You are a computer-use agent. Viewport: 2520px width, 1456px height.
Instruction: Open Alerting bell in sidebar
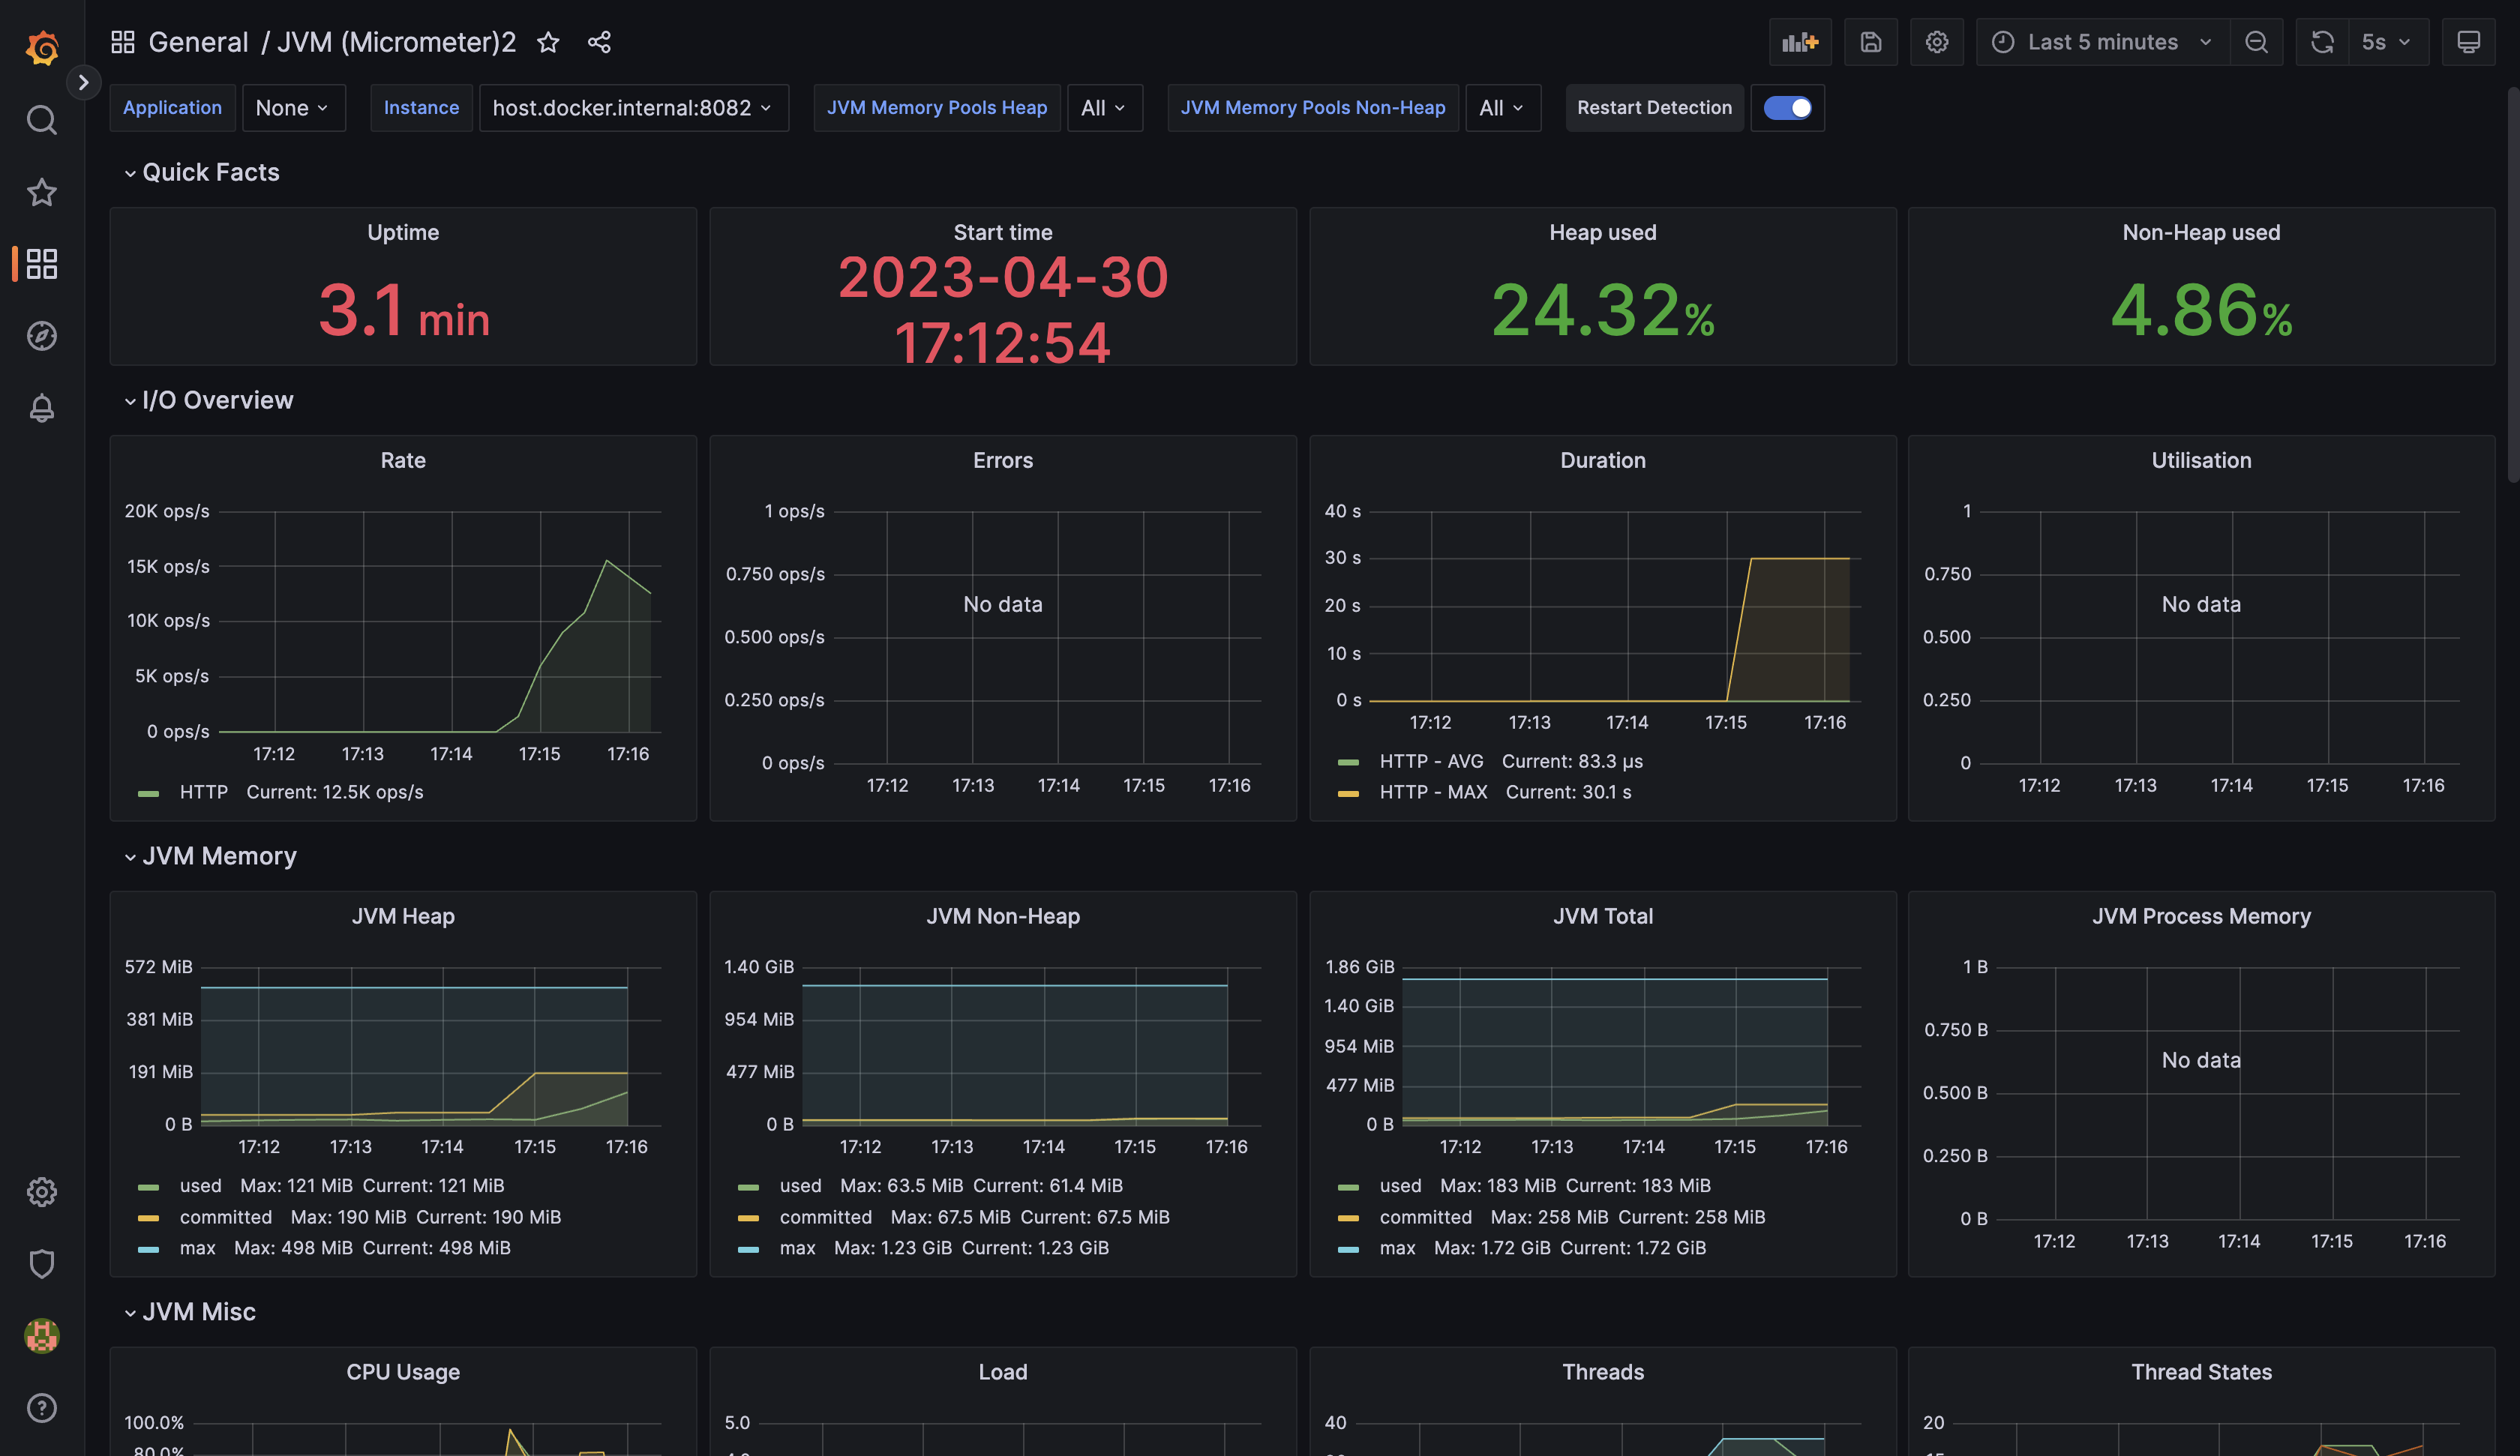41,408
